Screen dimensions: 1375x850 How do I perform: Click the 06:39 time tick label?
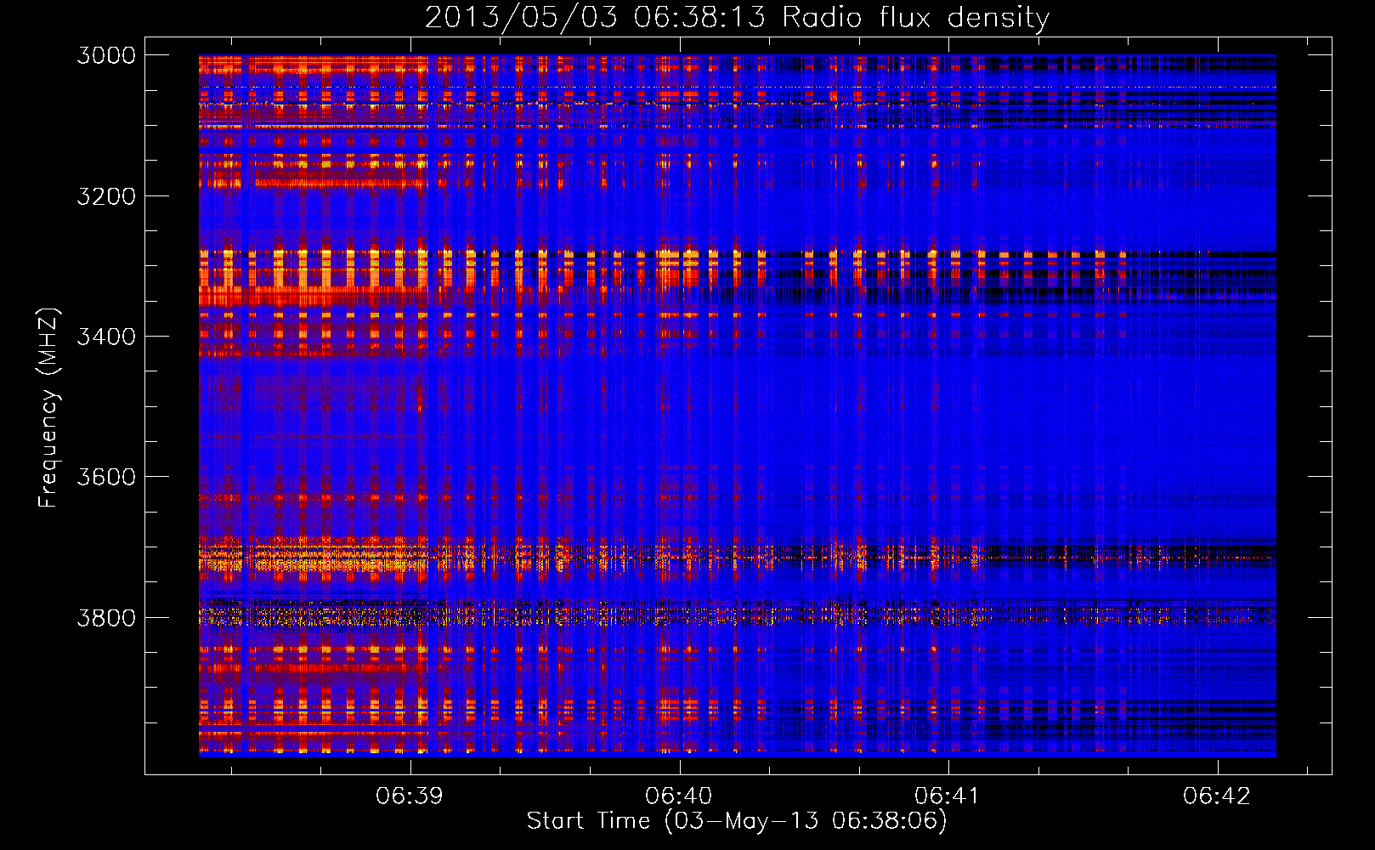coord(410,796)
